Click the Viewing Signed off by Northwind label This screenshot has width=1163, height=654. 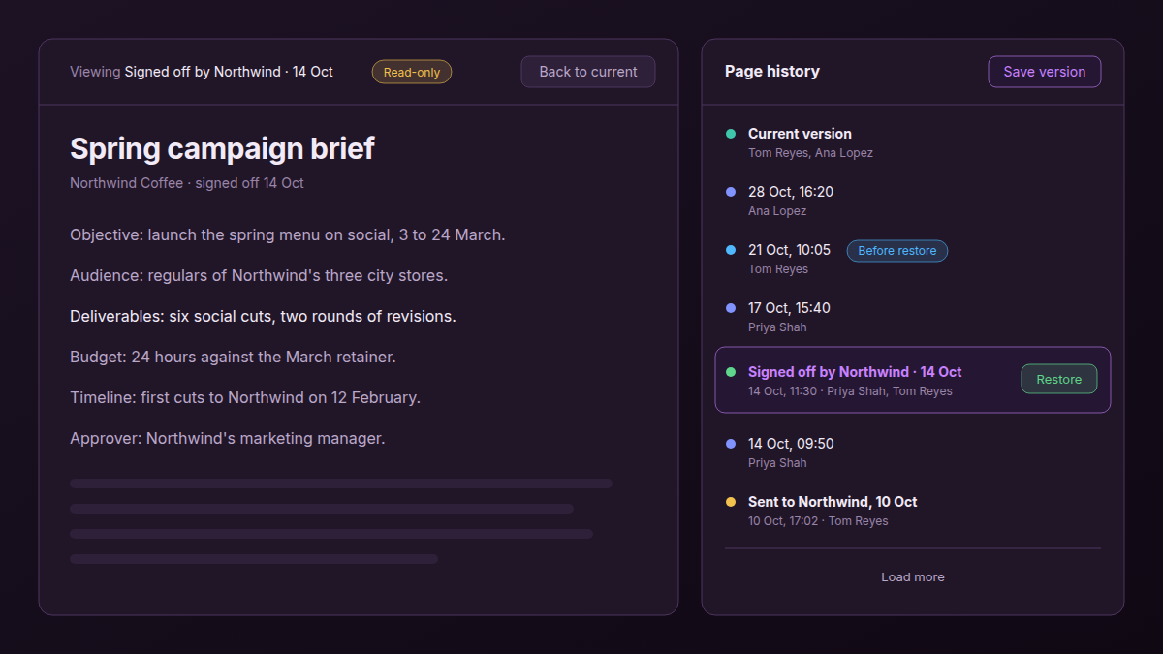(202, 72)
